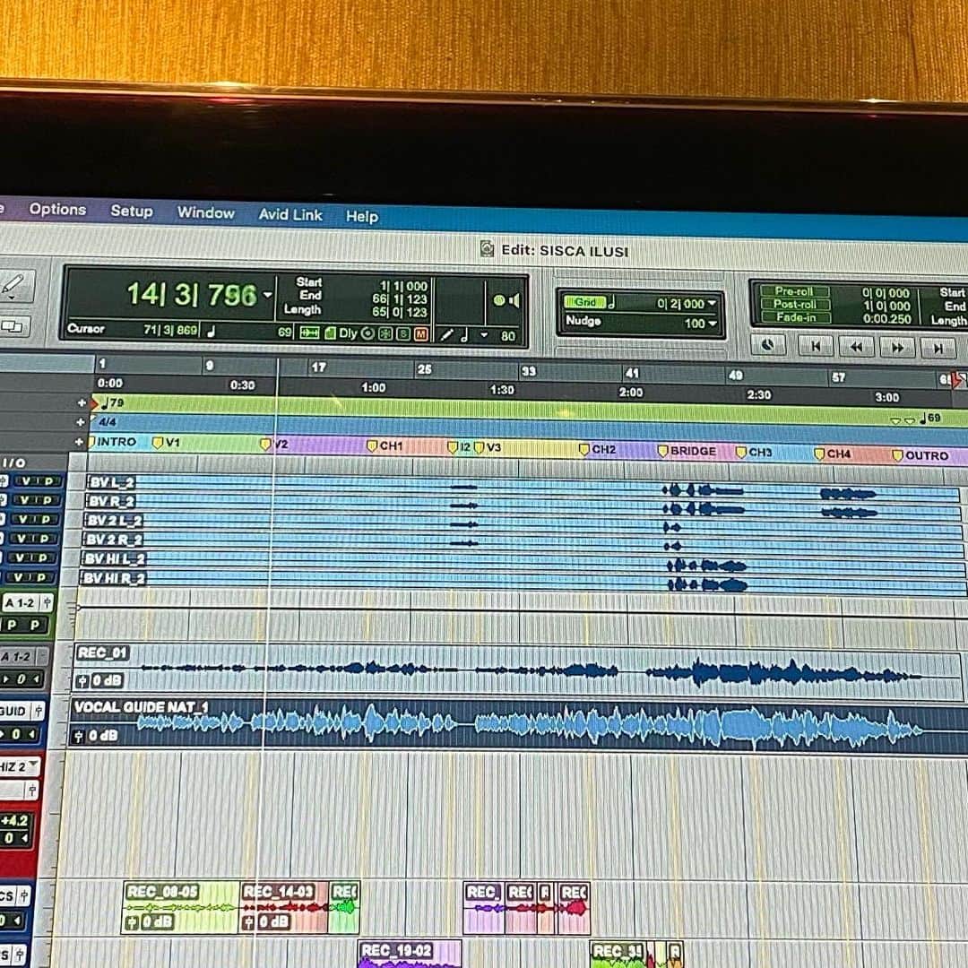Viewport: 968px width, 968px height.
Task: Open the Grid value dropdown arrow
Action: coord(712,304)
